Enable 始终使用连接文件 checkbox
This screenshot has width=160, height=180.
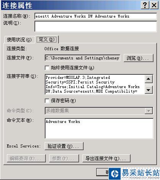click(x=47, y=68)
